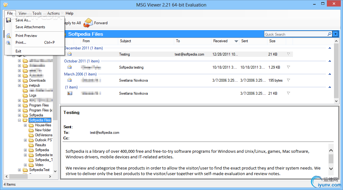Click the contact card icon in the last message row
This screenshot has width=343, height=190.
(70, 93)
